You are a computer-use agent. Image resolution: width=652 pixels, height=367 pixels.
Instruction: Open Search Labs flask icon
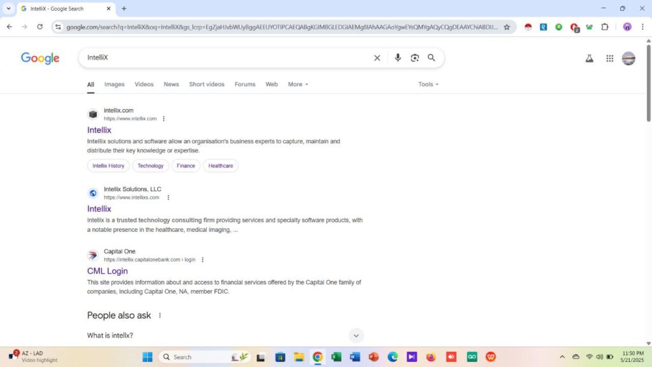click(x=589, y=58)
